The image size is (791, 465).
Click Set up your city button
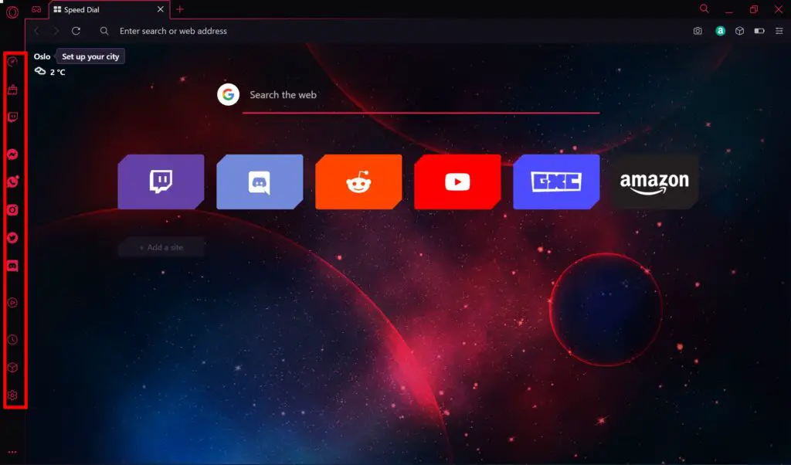(x=90, y=56)
